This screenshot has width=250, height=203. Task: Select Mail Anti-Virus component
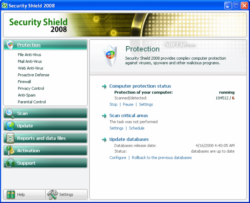[30, 62]
